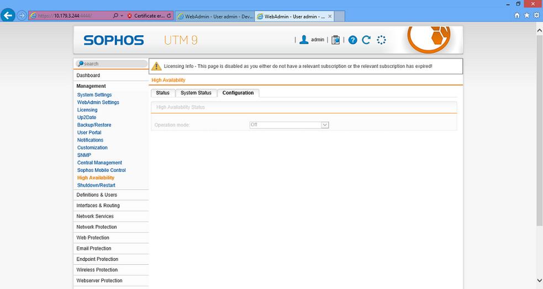Click the licensing warning triangle icon
The height and width of the screenshot is (289, 543).
[156, 66]
